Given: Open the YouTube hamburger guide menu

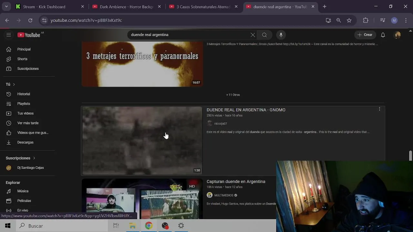Looking at the screenshot, I should pos(9,35).
